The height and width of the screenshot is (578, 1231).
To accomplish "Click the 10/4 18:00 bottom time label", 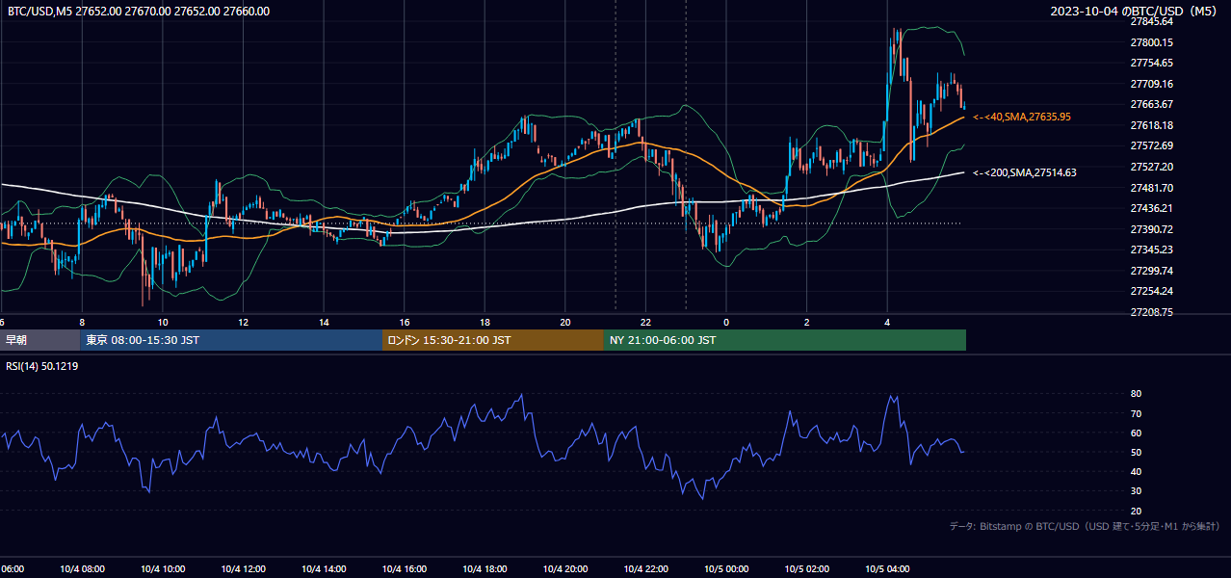I will click(x=485, y=569).
